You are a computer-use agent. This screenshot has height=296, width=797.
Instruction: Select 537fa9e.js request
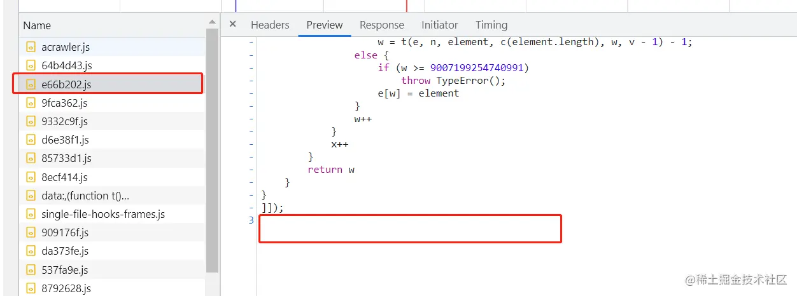(x=112, y=270)
